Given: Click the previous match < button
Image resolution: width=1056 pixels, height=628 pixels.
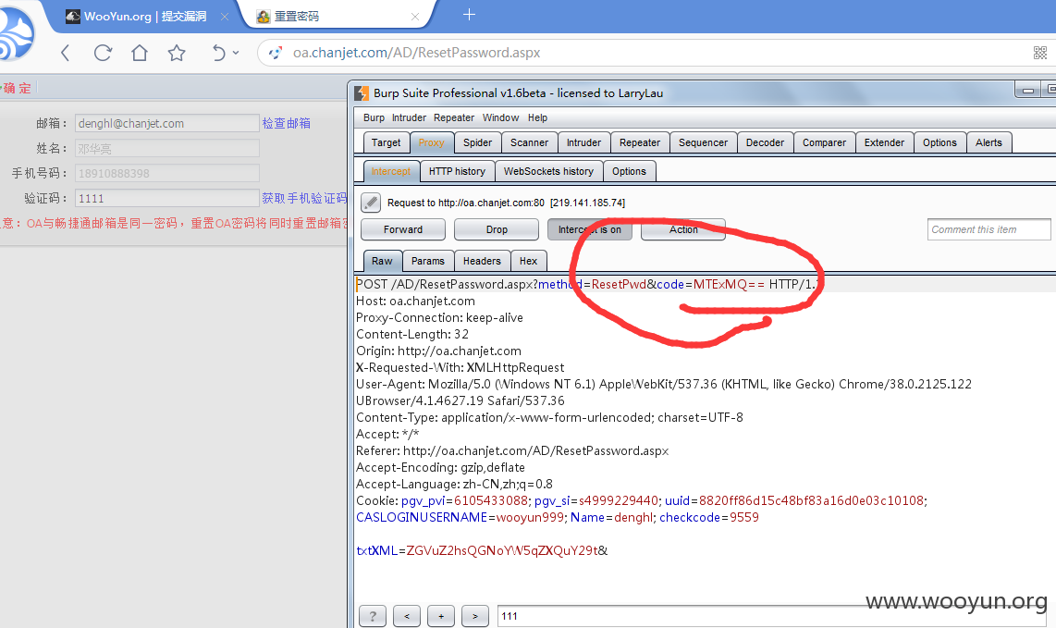Looking at the screenshot, I should tap(407, 616).
